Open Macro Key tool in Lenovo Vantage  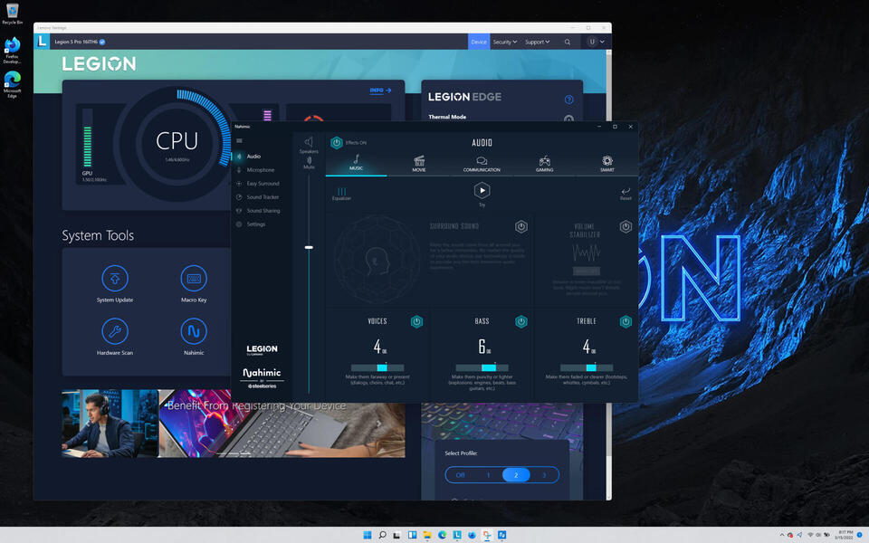pyautogui.click(x=194, y=283)
